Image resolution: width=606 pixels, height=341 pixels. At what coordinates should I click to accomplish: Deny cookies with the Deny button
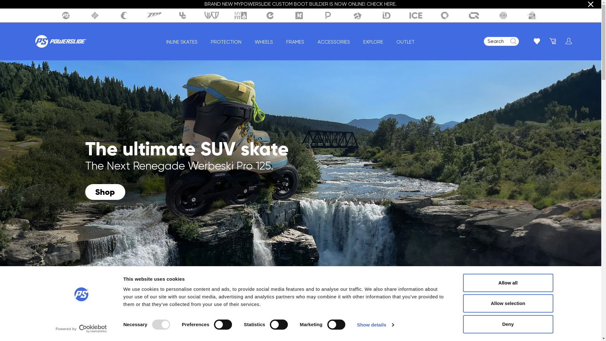[508, 324]
